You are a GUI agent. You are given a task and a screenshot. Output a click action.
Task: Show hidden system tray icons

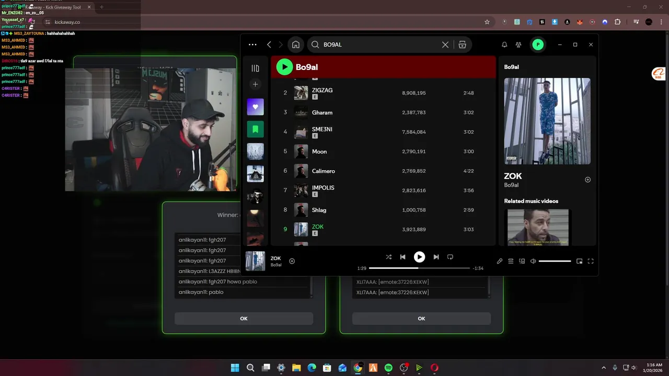click(x=604, y=368)
